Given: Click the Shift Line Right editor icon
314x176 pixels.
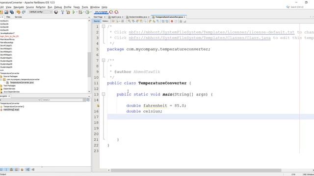Looking at the screenshot, I should click(x=167, y=21).
